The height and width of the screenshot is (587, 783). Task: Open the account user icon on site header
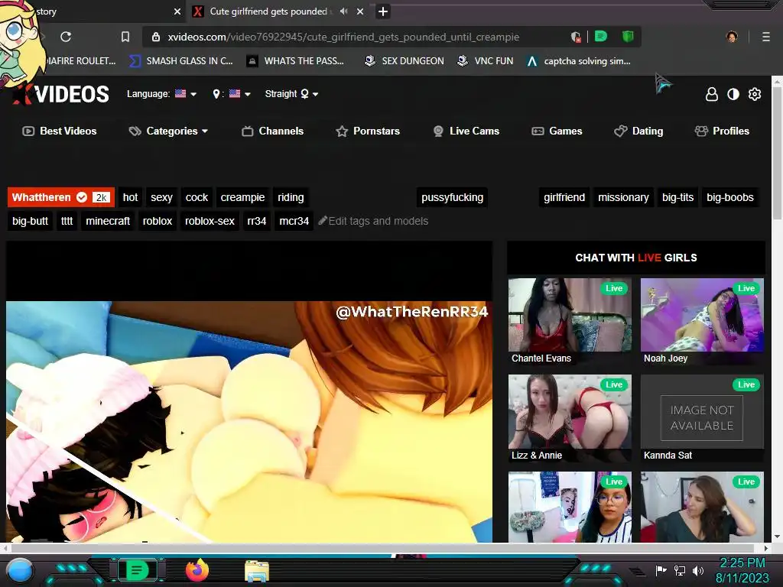click(x=712, y=94)
